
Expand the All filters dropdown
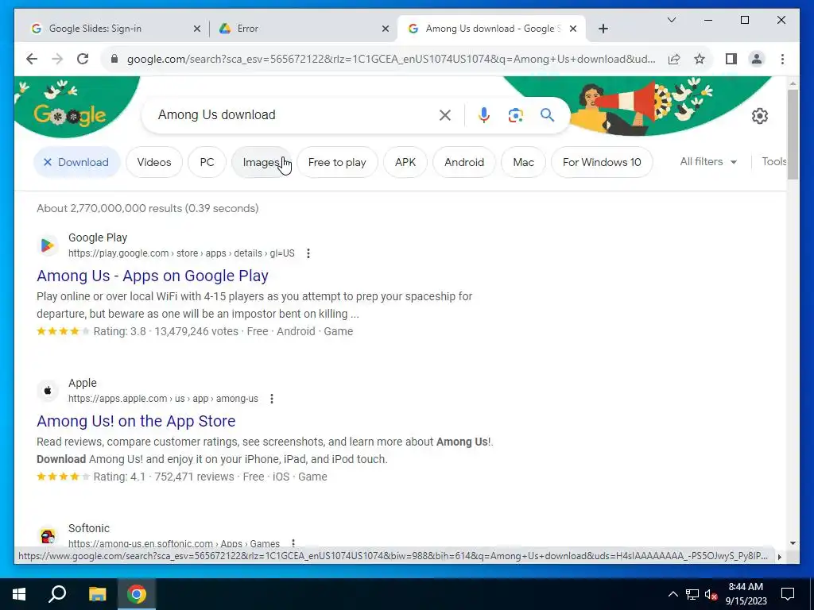[708, 162]
